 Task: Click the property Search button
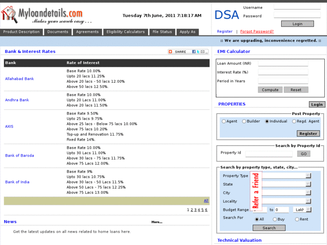point(269,228)
